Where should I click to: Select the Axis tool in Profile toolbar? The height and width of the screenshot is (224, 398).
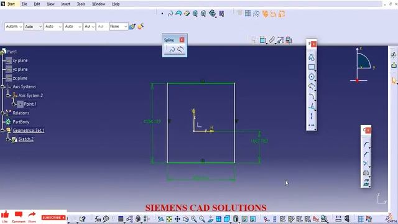[x=312, y=116]
